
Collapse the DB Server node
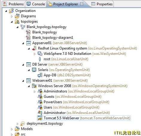[x=23, y=65]
